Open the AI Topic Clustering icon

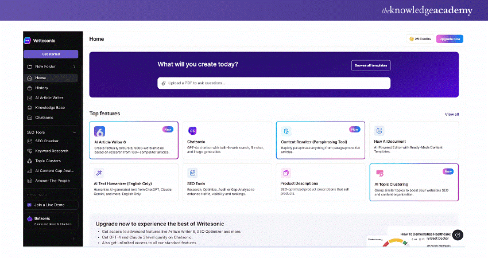tap(379, 173)
